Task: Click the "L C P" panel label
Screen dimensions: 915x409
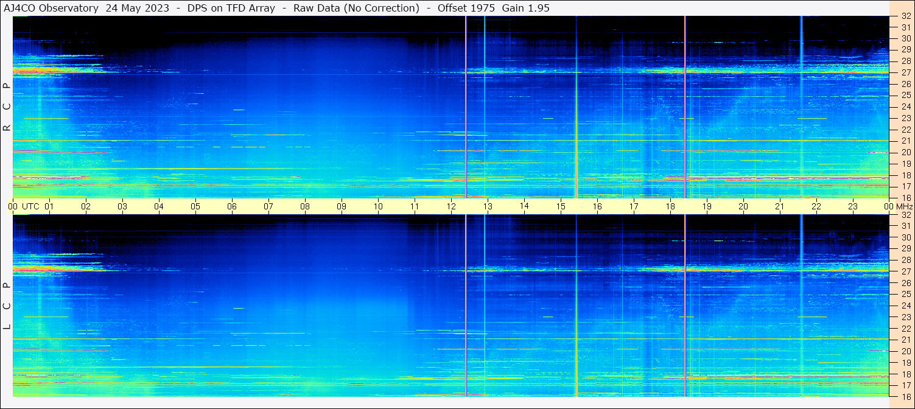Action: [7, 306]
